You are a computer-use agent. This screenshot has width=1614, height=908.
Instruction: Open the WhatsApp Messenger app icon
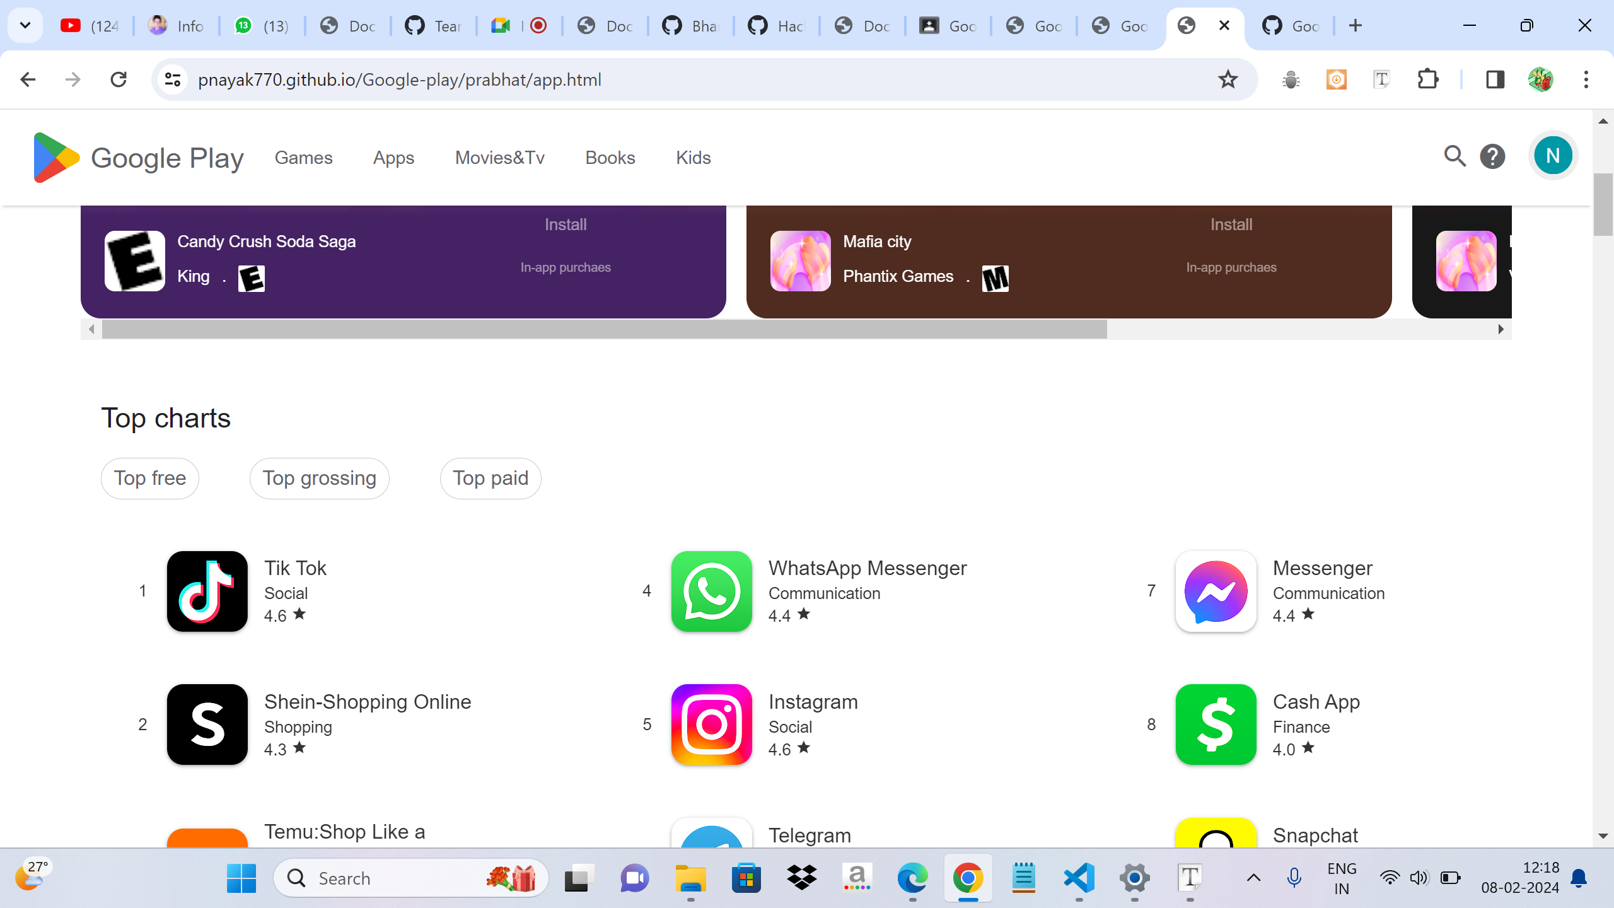(x=711, y=591)
